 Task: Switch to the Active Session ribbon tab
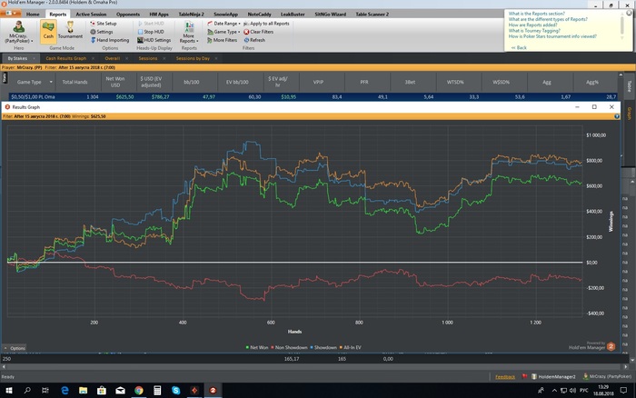pyautogui.click(x=91, y=15)
